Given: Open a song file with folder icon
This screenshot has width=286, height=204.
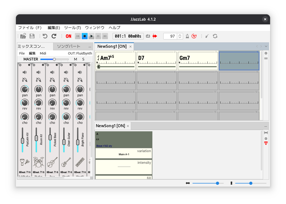Looking at the screenshot, I should tap(23, 36).
